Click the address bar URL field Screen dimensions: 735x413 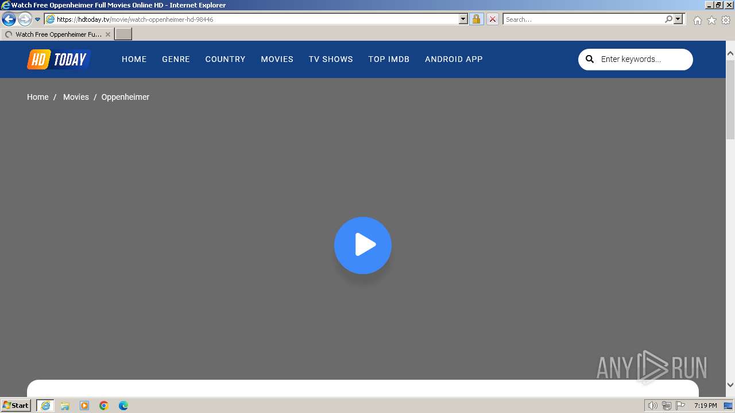pyautogui.click(x=256, y=19)
